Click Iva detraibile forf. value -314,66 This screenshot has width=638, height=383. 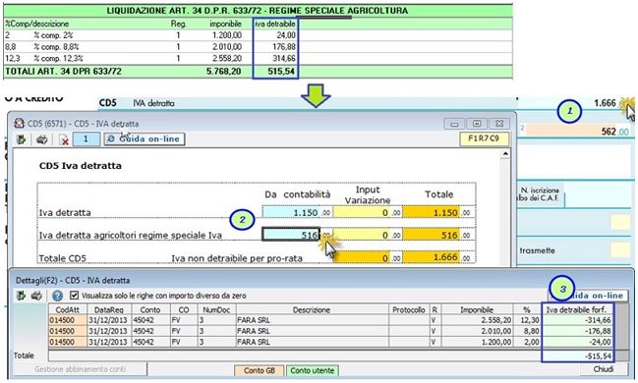click(577, 320)
